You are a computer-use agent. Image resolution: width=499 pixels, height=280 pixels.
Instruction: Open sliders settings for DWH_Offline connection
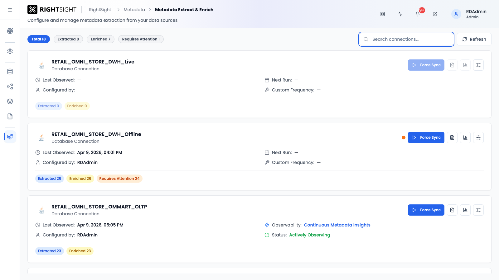point(478,138)
